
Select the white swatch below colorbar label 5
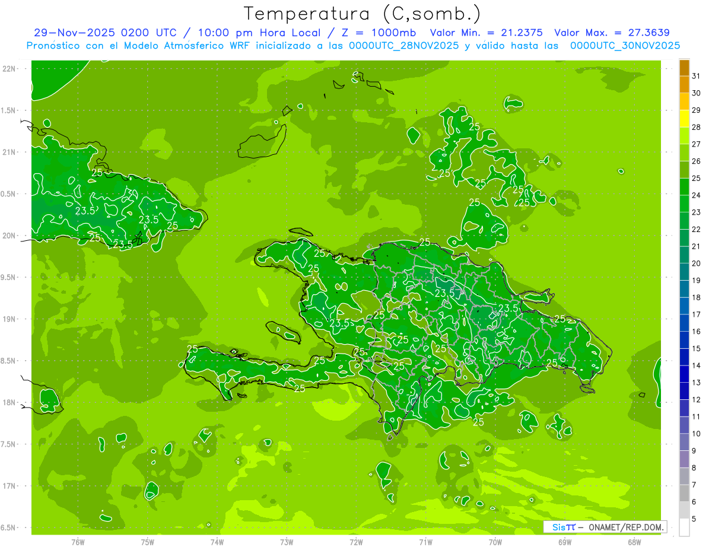click(684, 527)
